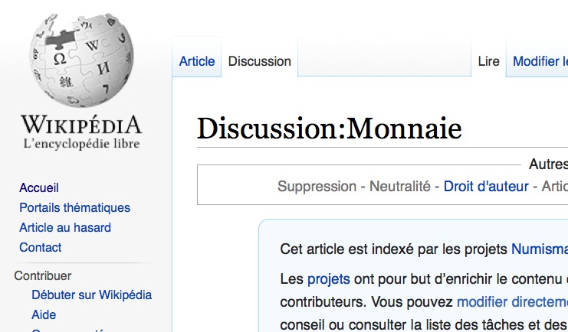The image size is (568, 332).
Task: Click the Wikipédia wordmark under the globe
Action: [81, 125]
